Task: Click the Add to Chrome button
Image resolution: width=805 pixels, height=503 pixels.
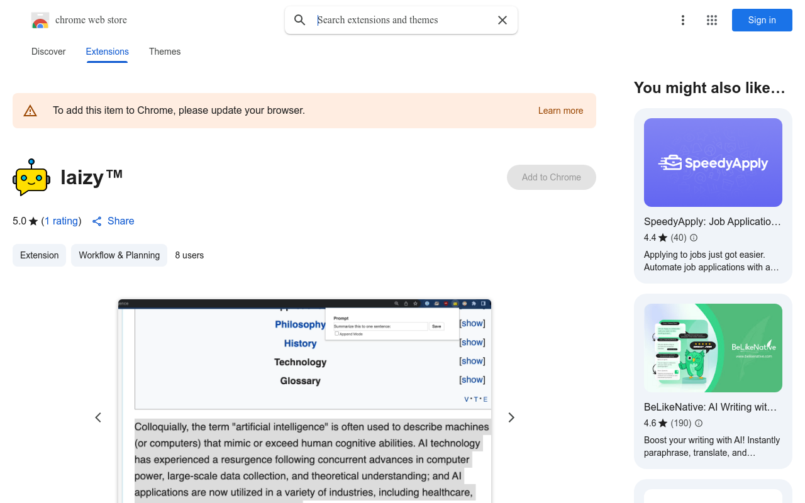Action: 552,177
